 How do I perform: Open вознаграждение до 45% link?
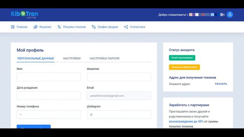[x=186, y=121]
